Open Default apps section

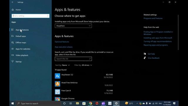point(21,36)
